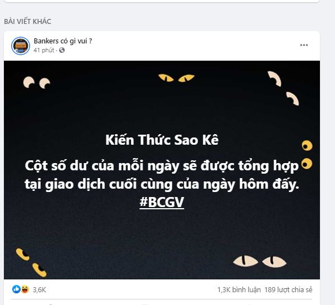Image resolution: width=335 pixels, height=305 pixels.
Task: Click the "Kiến Thức Sao Kê" heading in image
Action: point(162,140)
